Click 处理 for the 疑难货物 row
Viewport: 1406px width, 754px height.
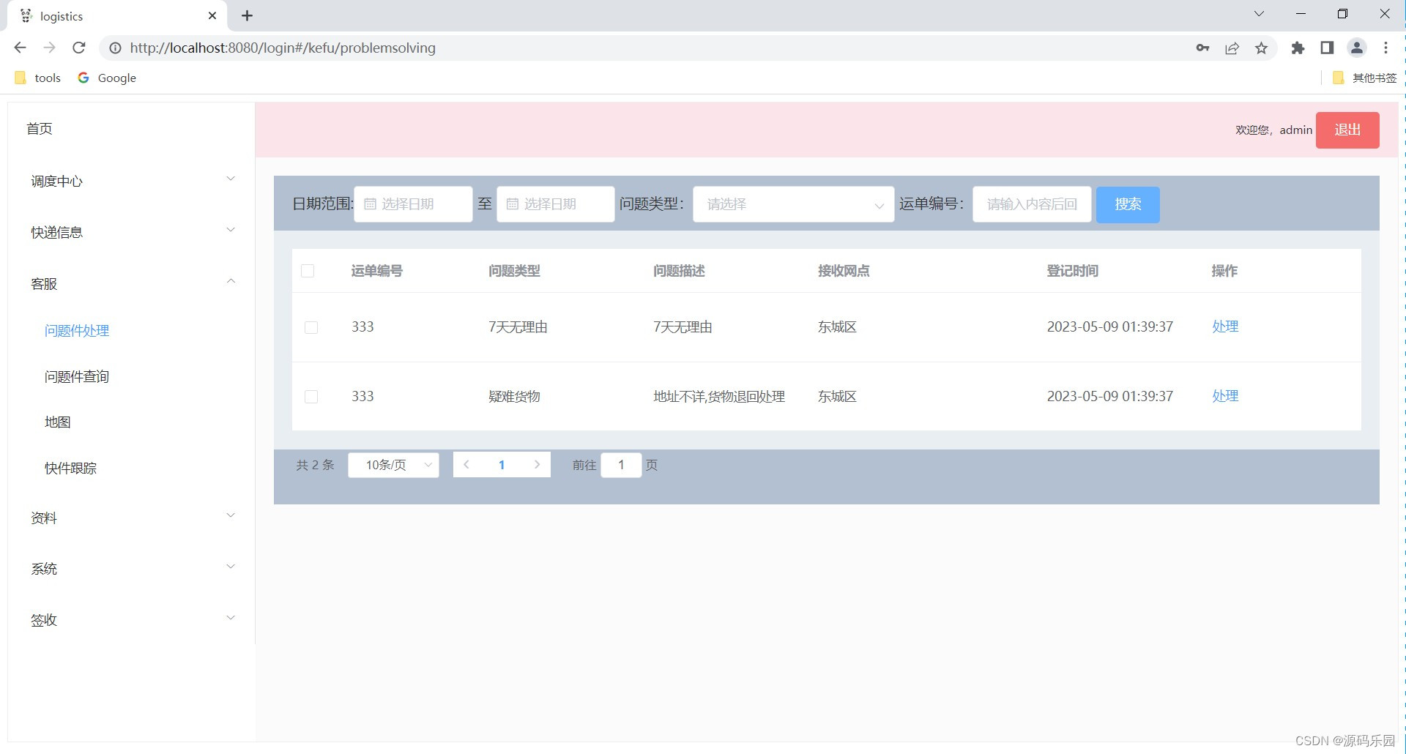click(x=1225, y=396)
